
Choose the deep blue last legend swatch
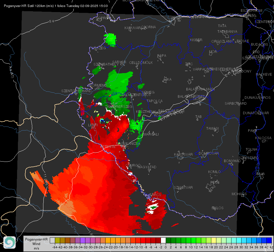click(269, 241)
